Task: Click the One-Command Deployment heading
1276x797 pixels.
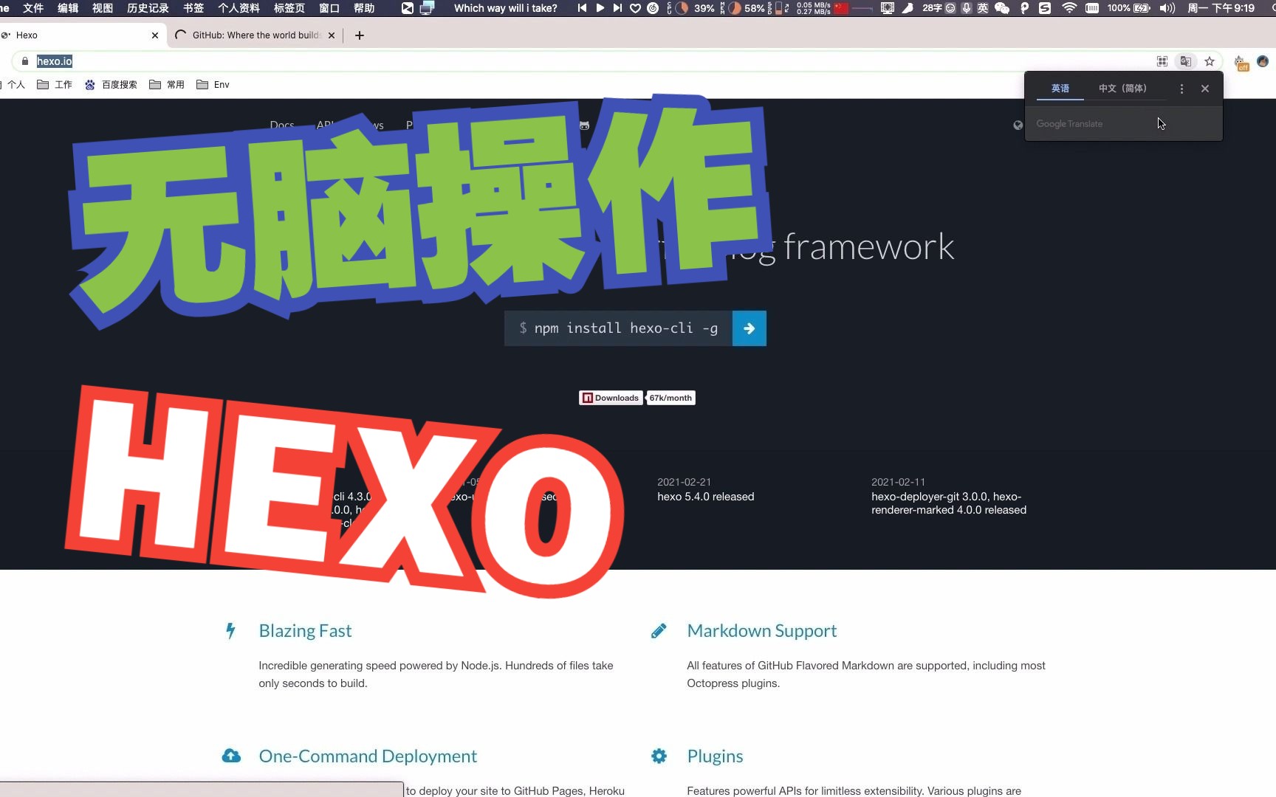Action: (368, 756)
